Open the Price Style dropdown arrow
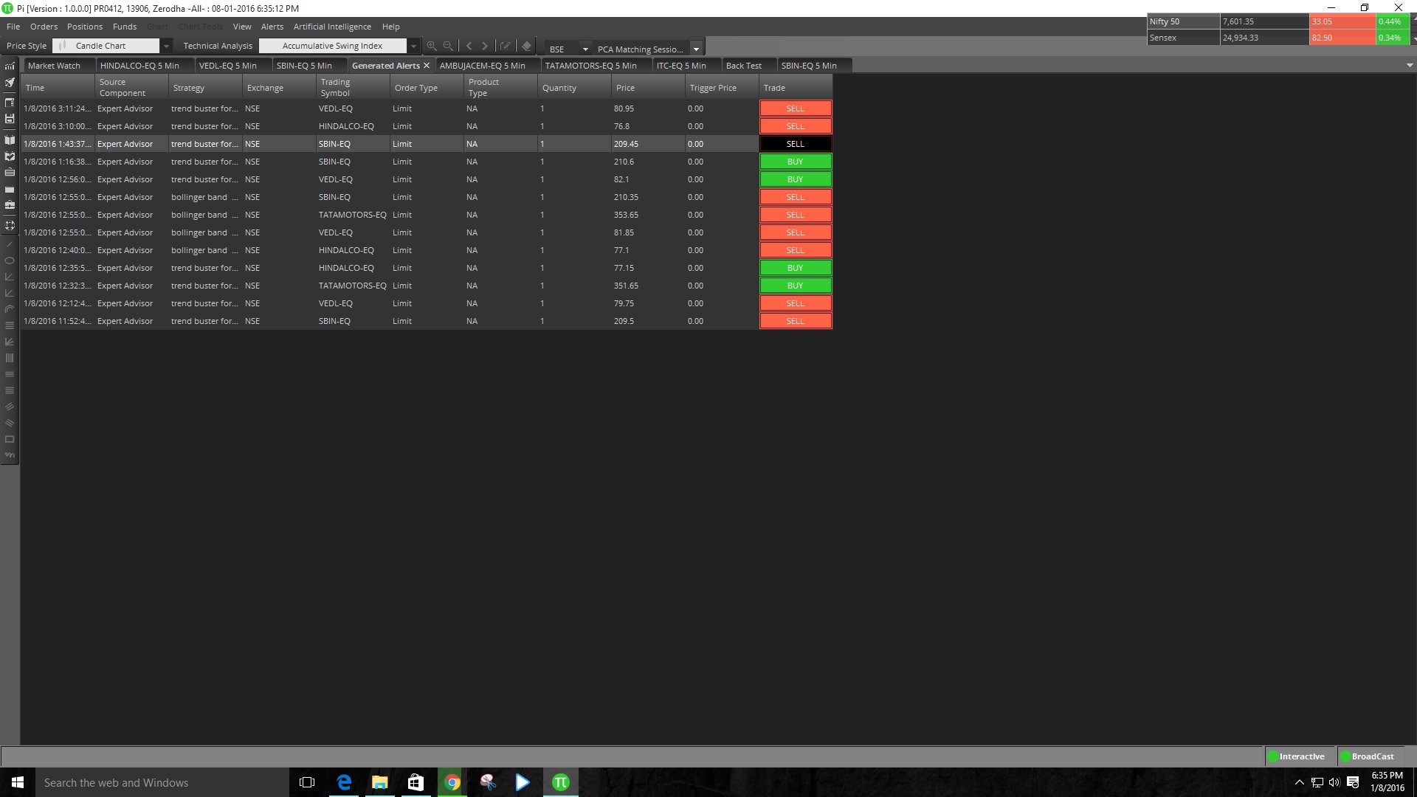The height and width of the screenshot is (797, 1417). (x=166, y=46)
